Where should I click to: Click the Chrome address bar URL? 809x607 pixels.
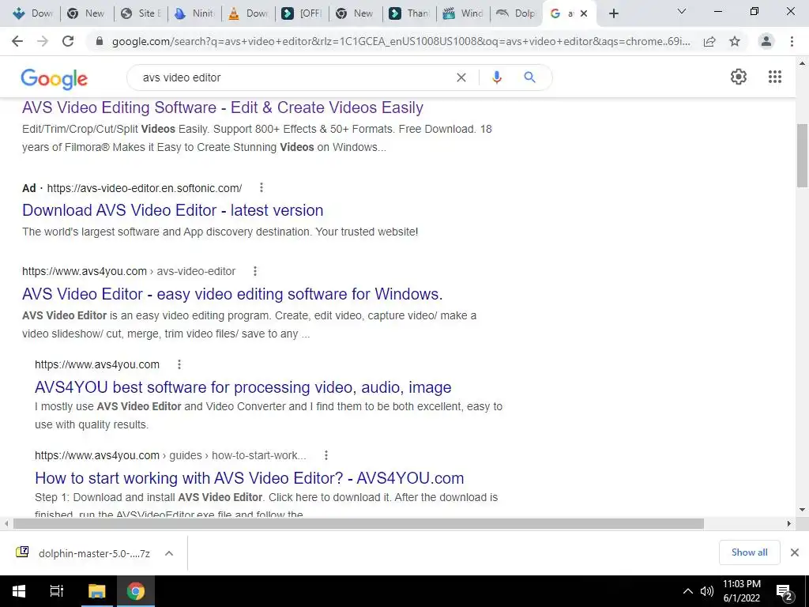pyautogui.click(x=401, y=41)
